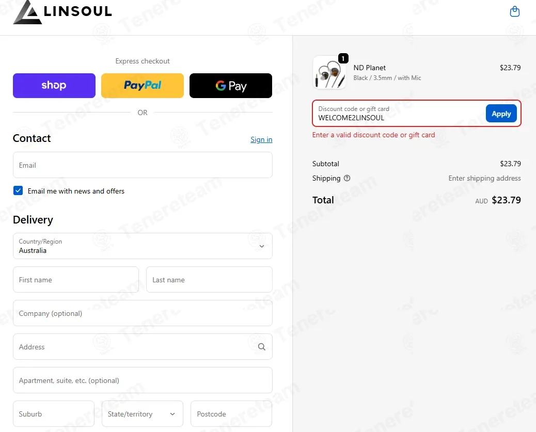Screen dimensions: 536x432
Task: Select Google Pay express checkout
Action: [x=231, y=86]
